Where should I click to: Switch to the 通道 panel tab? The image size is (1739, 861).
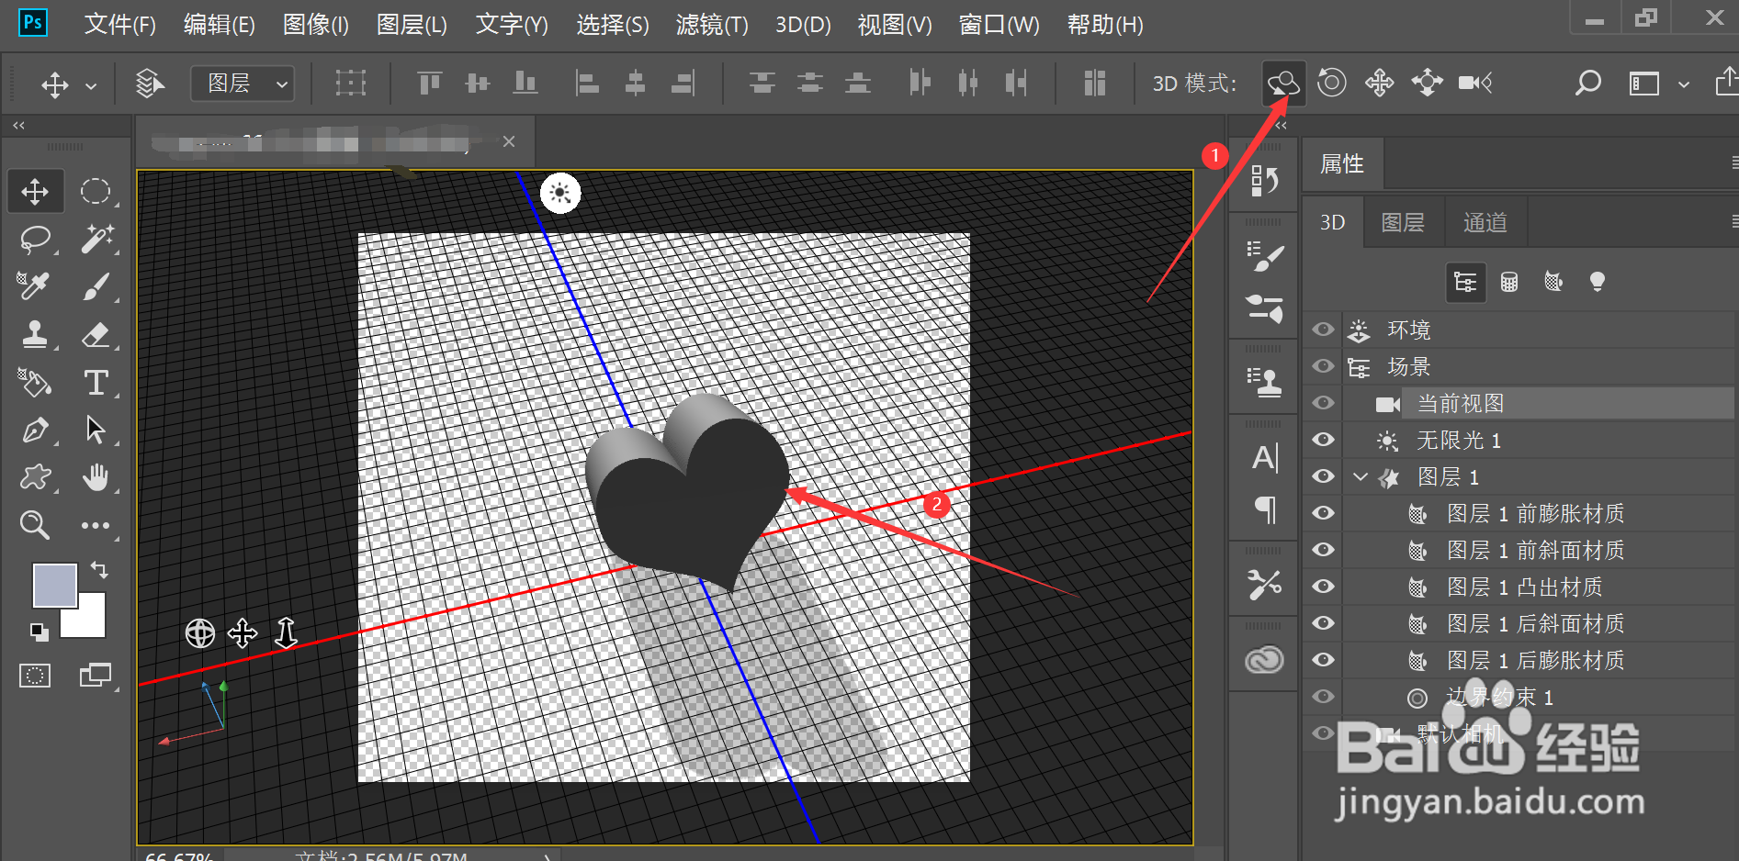click(1485, 222)
